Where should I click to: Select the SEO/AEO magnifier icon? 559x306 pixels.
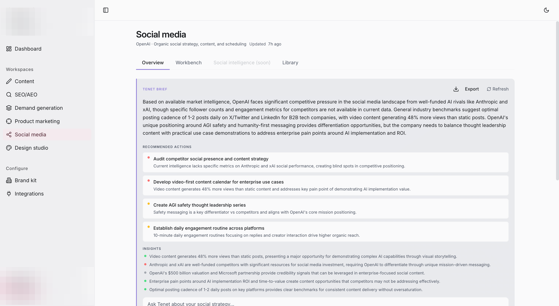[x=9, y=95]
